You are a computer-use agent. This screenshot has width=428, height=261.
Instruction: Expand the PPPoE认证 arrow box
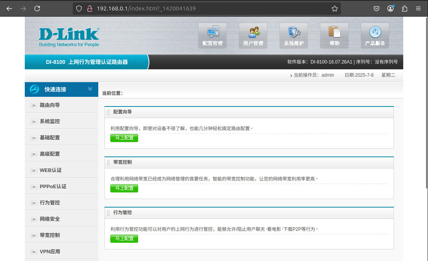pyautogui.click(x=34, y=187)
